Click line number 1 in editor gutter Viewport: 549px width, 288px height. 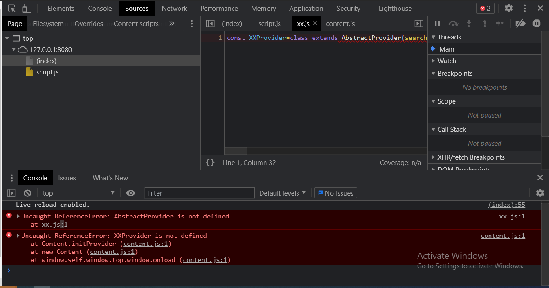click(x=220, y=38)
